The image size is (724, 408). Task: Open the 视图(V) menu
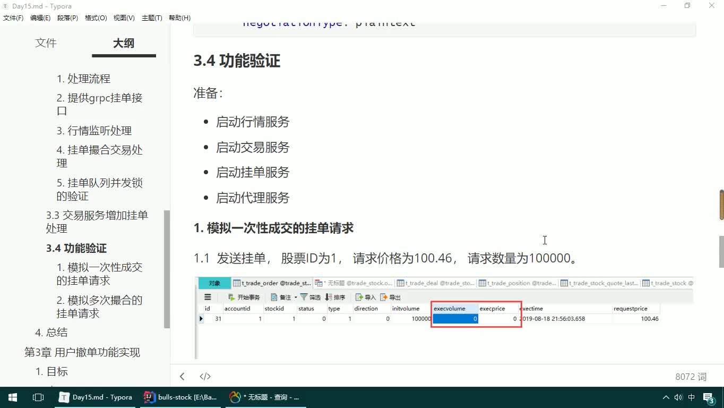(x=124, y=18)
